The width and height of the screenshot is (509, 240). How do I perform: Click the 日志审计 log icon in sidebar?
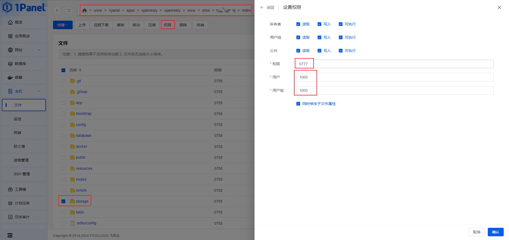pos(10,217)
